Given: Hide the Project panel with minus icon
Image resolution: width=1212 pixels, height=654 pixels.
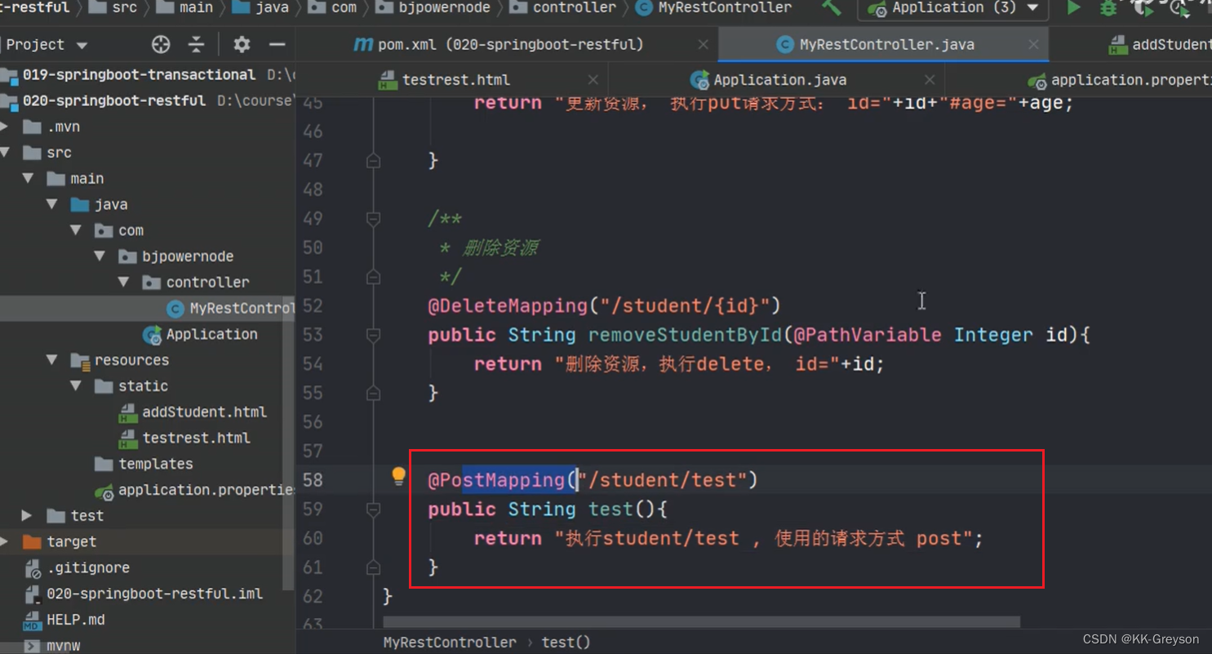Looking at the screenshot, I should [x=277, y=44].
